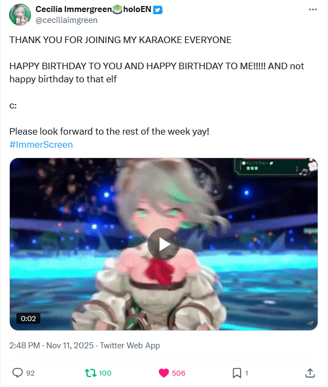Click the share upload arrow icon
The width and height of the screenshot is (328, 387).
coord(310,373)
